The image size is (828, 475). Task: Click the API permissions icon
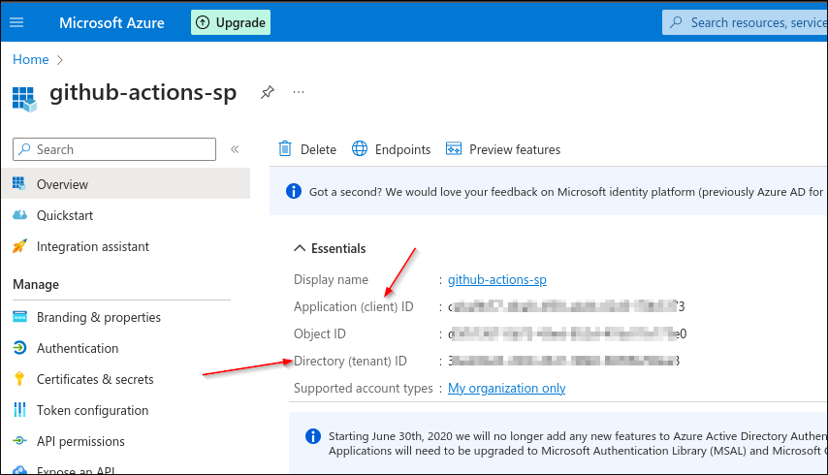pyautogui.click(x=19, y=441)
